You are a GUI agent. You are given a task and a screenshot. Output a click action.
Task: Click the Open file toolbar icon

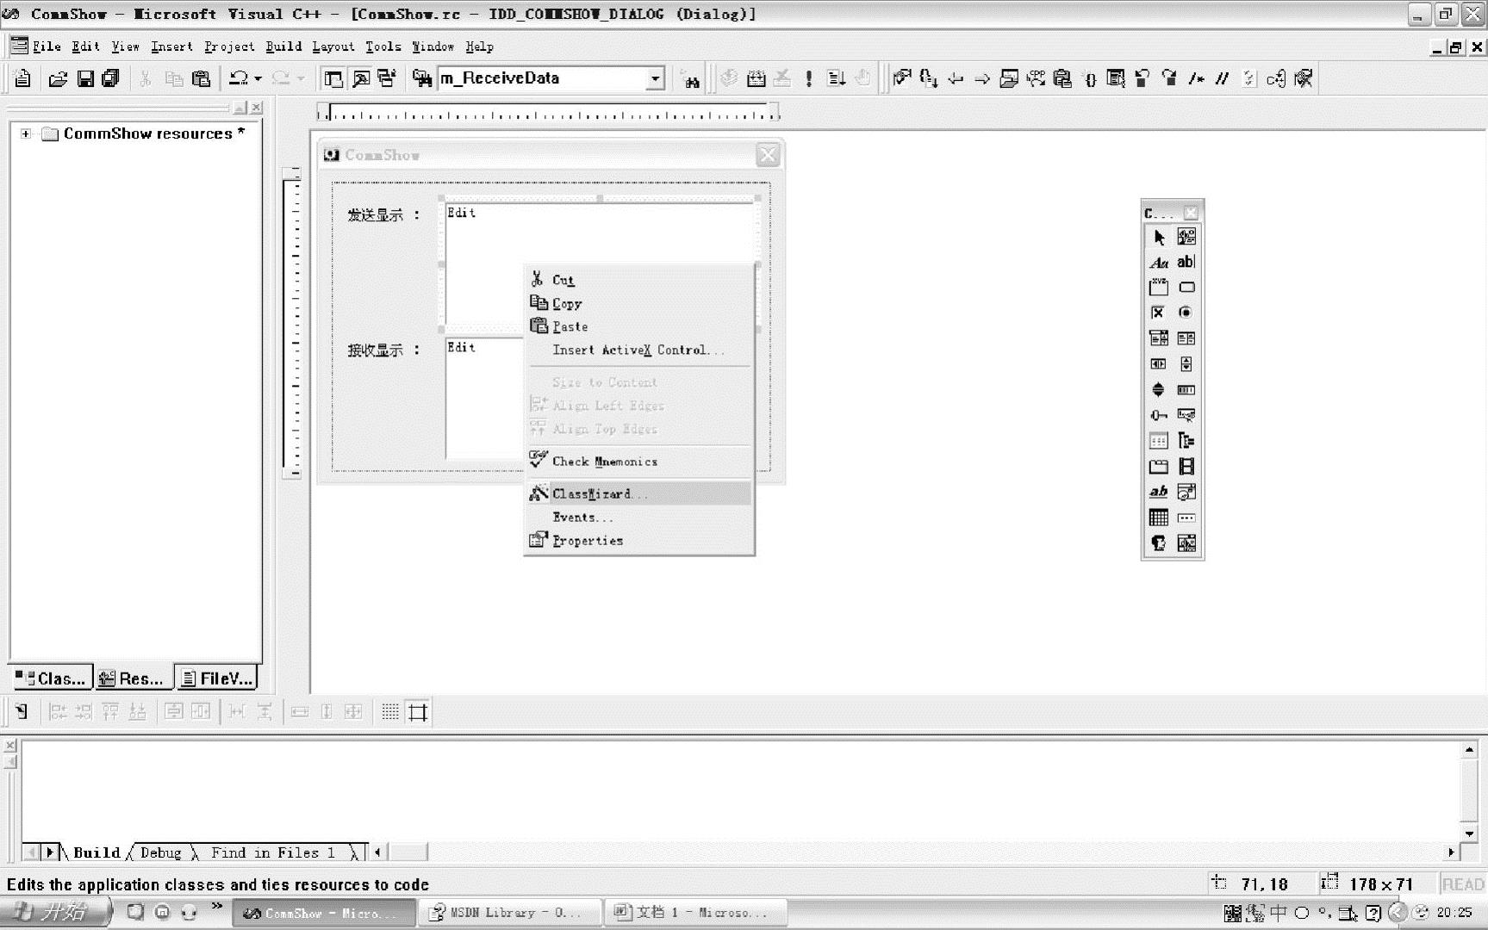58,78
